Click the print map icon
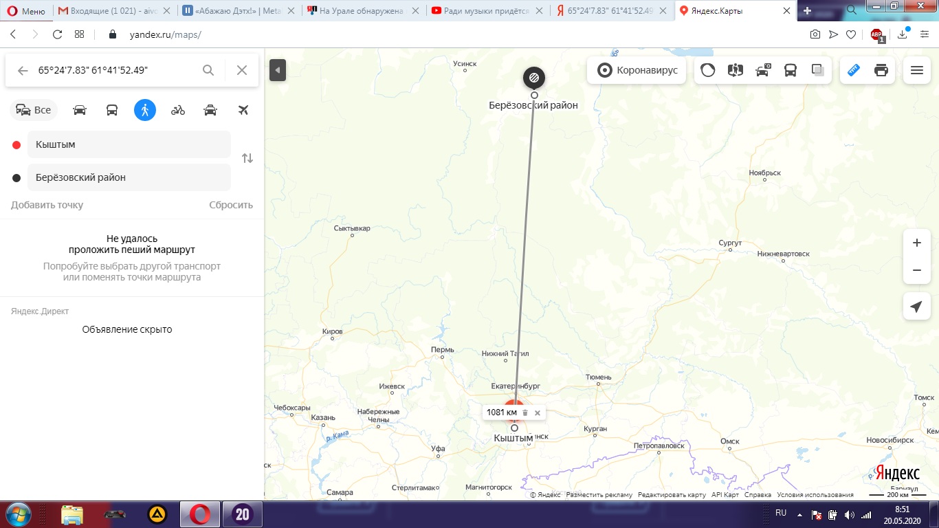This screenshot has height=528, width=939. pyautogui.click(x=881, y=70)
